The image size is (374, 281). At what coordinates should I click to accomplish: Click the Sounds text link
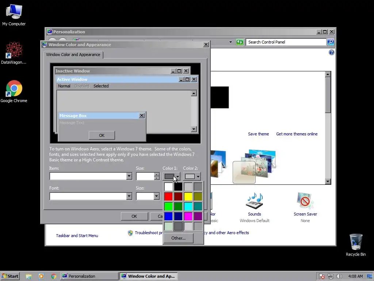pyautogui.click(x=254, y=214)
